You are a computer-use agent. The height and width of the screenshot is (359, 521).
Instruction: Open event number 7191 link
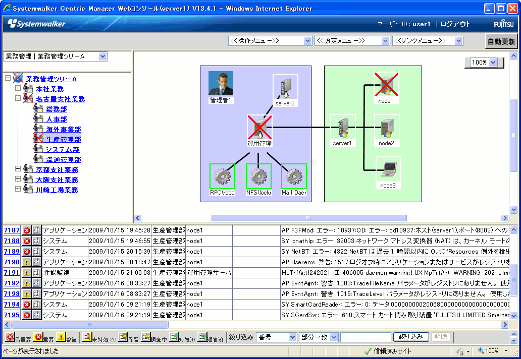pyautogui.click(x=12, y=273)
